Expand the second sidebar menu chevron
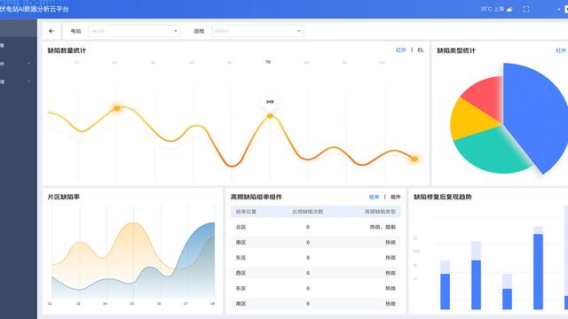This screenshot has width=568, height=319. point(28,63)
